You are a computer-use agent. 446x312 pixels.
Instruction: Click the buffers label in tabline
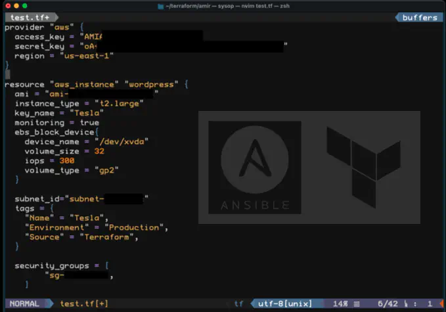click(420, 18)
